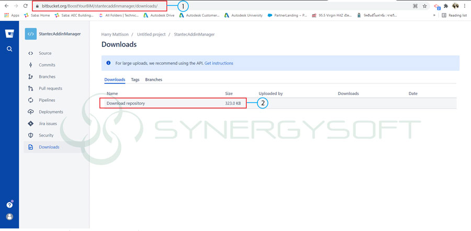Open the Source page in sidebar
471x231 pixels.
pyautogui.click(x=45, y=53)
